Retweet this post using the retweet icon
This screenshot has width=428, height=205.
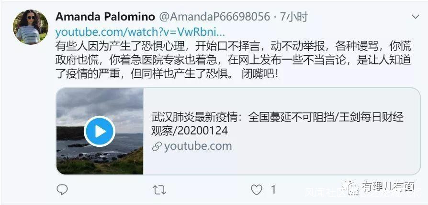coord(159,190)
